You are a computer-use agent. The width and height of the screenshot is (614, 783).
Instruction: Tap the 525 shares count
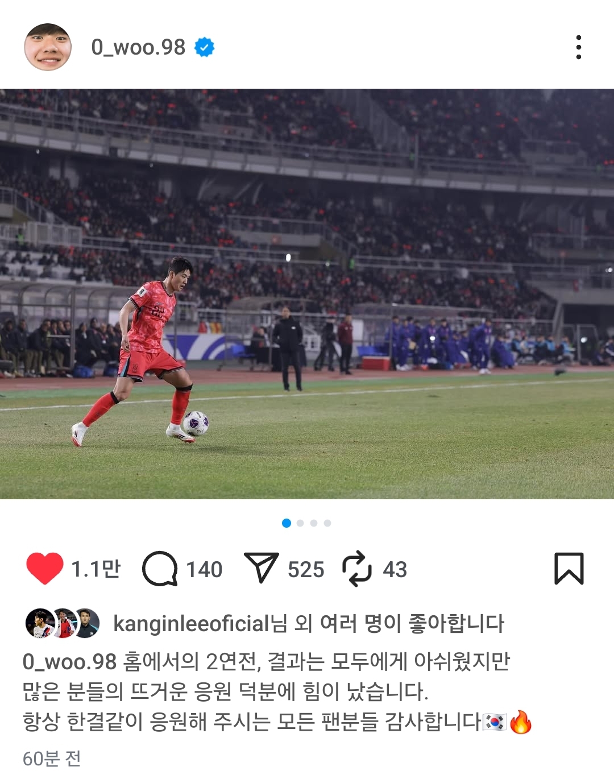pyautogui.click(x=306, y=569)
